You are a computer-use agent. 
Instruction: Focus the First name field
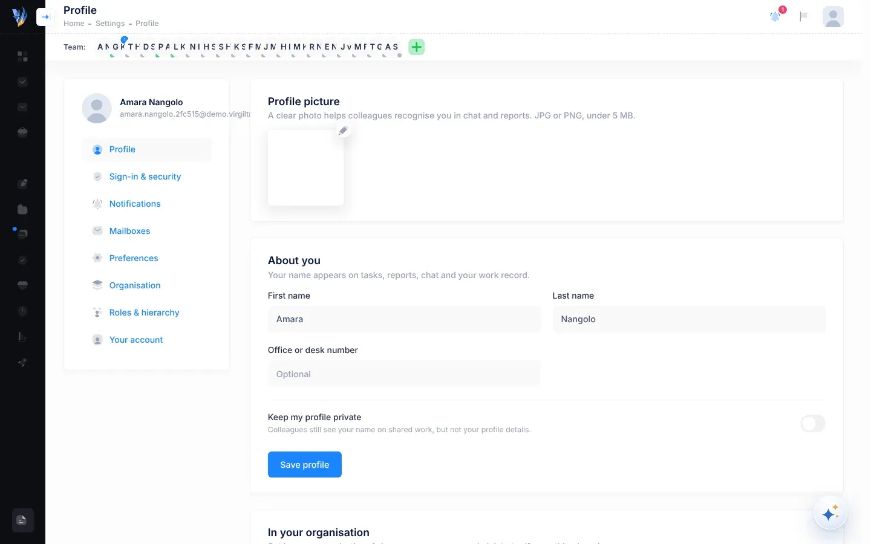pyautogui.click(x=404, y=319)
